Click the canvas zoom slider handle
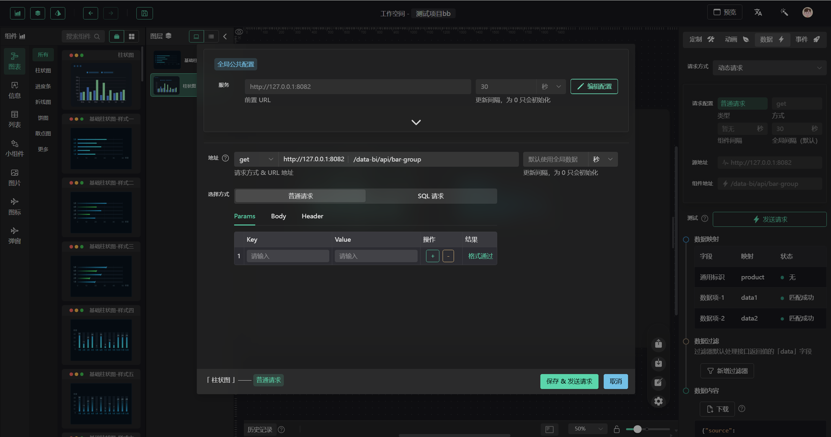Image resolution: width=831 pixels, height=437 pixels. coord(637,429)
